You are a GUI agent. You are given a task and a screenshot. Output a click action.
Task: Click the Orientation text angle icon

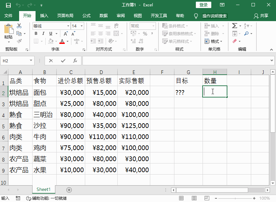click(x=111, y=41)
